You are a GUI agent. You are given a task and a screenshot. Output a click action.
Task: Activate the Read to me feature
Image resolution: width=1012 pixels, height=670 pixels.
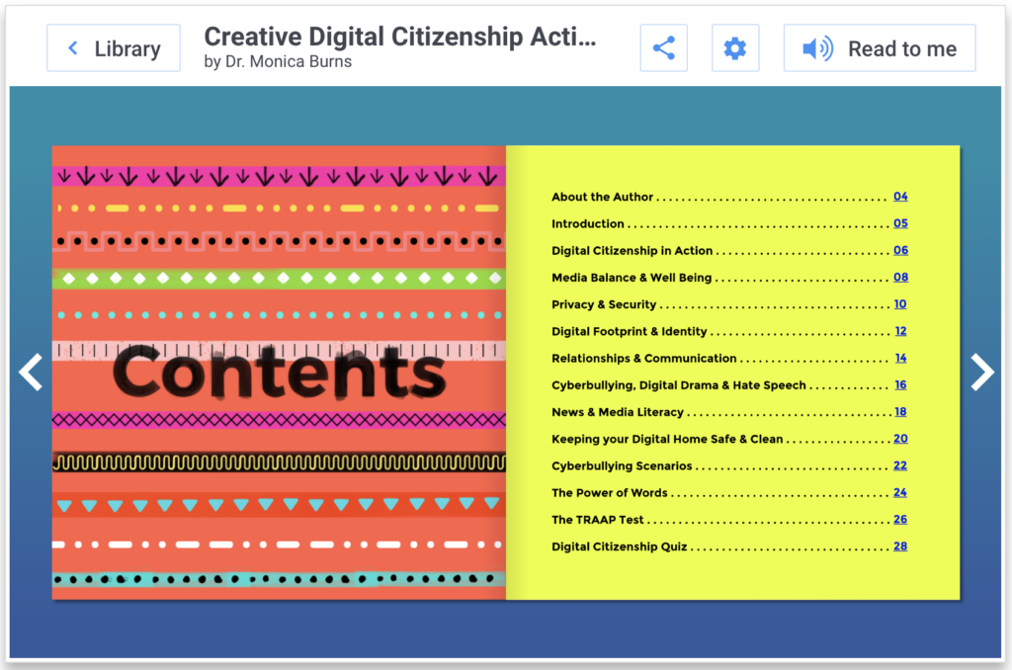tap(879, 47)
